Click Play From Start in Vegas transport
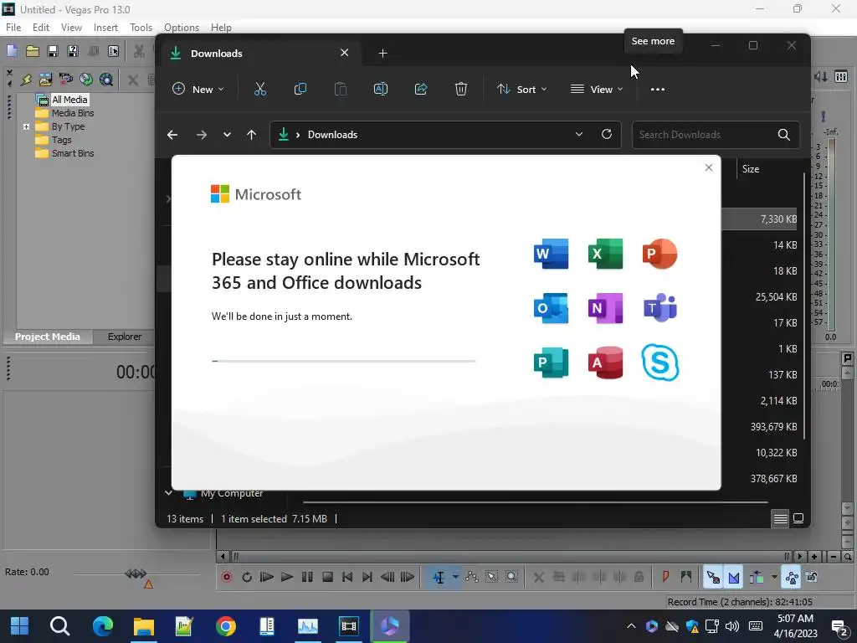The width and height of the screenshot is (857, 643). pos(267,577)
